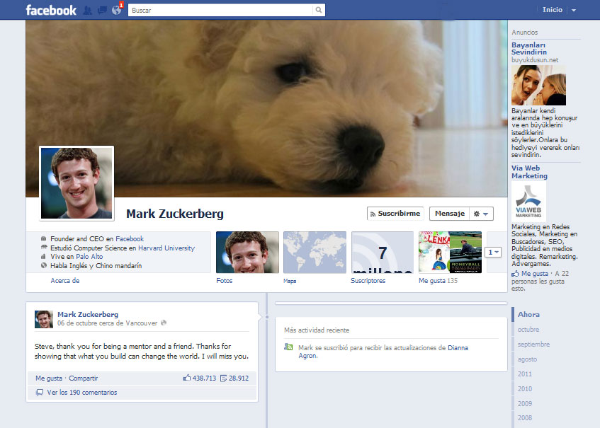This screenshot has width=600, height=428.
Task: Click the Vancouver location link
Action: 141,323
